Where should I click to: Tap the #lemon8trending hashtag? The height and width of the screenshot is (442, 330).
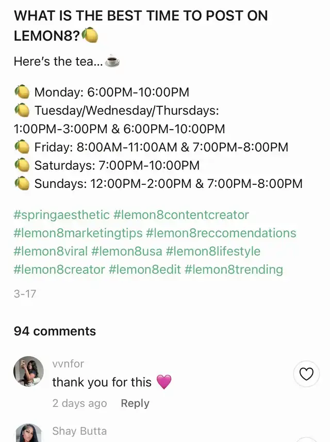[x=233, y=270]
